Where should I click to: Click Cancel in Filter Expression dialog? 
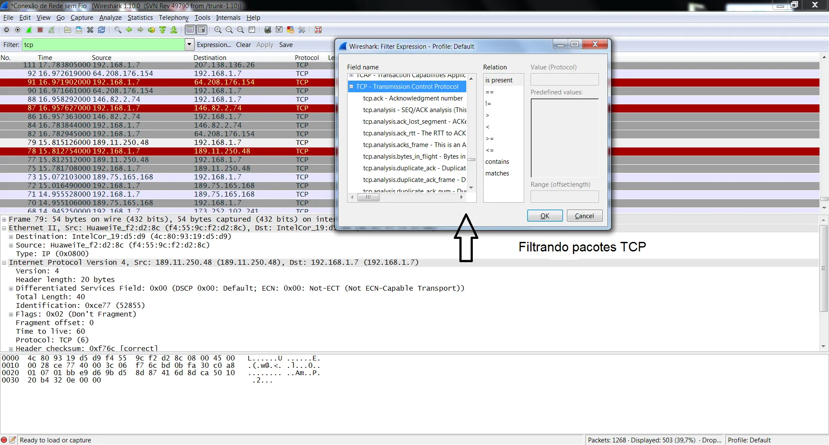coord(584,216)
